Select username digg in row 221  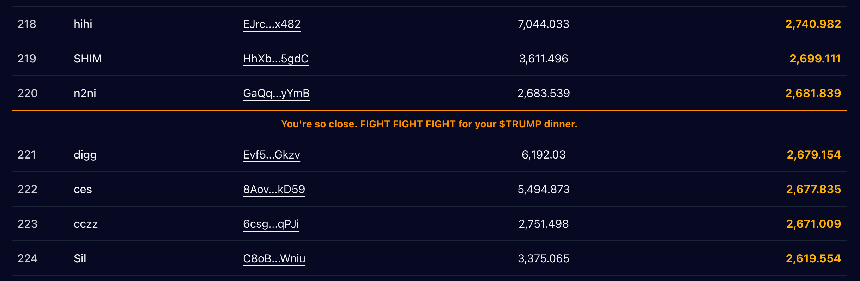tap(85, 155)
